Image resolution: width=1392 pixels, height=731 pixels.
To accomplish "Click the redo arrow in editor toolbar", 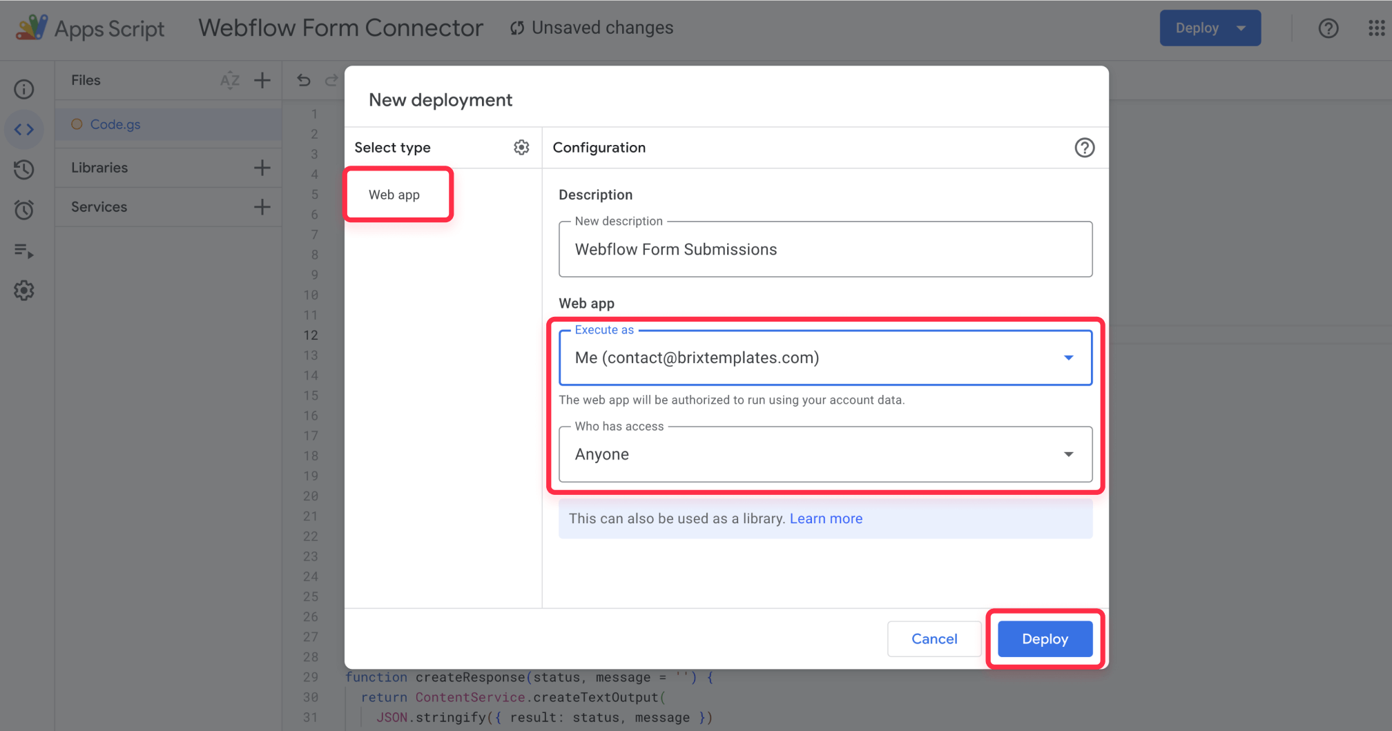I will tap(331, 80).
